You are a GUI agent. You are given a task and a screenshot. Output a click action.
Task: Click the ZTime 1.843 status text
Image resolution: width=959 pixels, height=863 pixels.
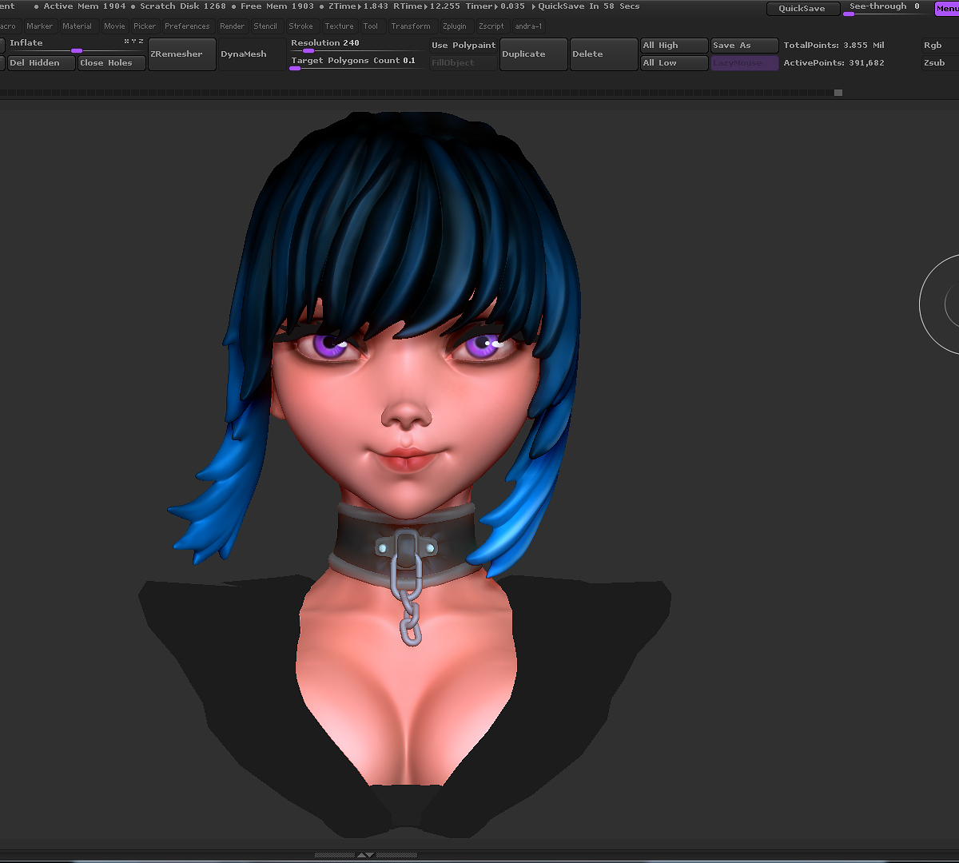[x=358, y=6]
